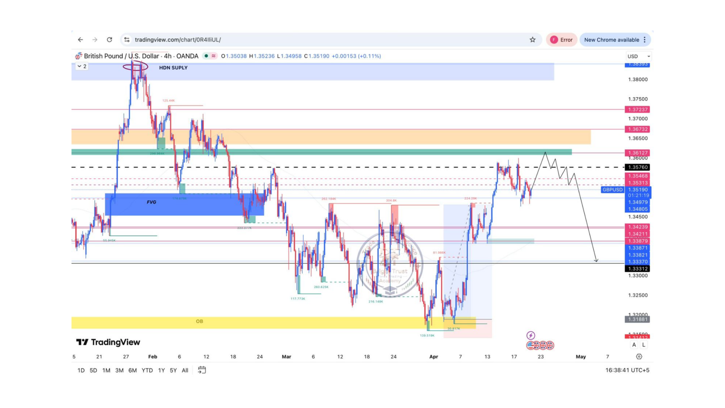Click the purple lightning event marker

point(530,336)
